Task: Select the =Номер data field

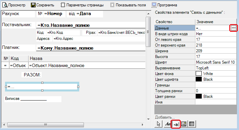Action: pos(54,14)
